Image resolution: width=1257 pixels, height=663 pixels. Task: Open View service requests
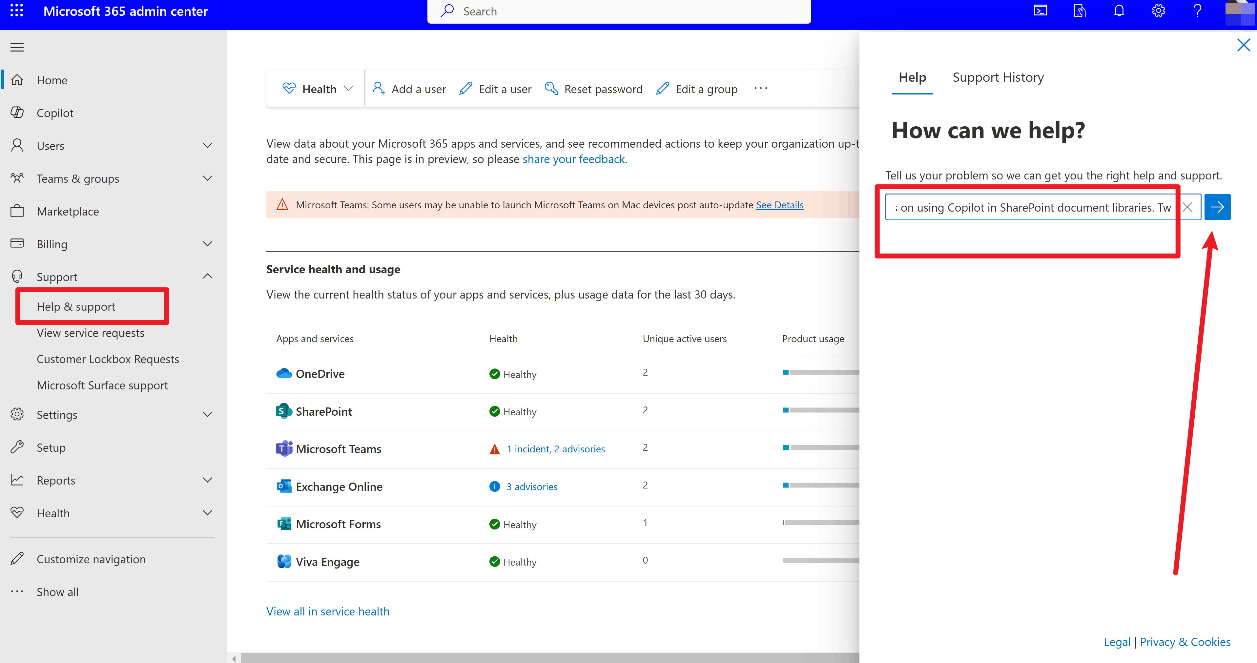pyautogui.click(x=91, y=333)
